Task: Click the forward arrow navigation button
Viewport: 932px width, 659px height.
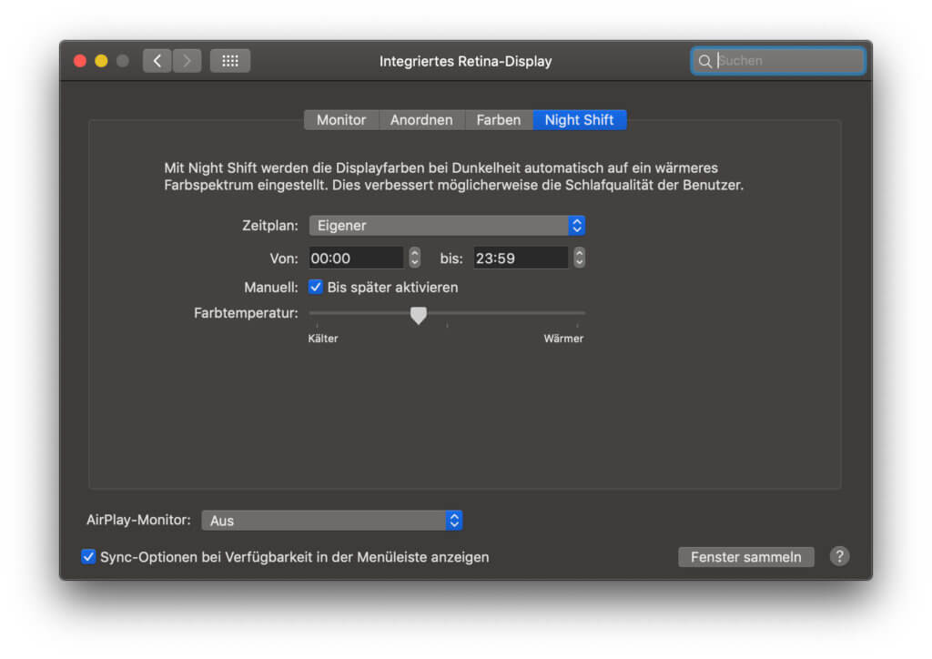Action: [x=187, y=61]
